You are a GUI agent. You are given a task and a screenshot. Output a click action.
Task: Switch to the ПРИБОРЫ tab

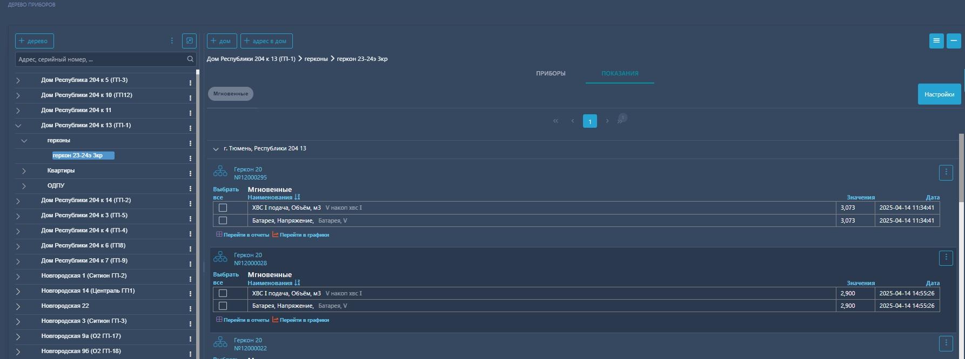click(551, 73)
